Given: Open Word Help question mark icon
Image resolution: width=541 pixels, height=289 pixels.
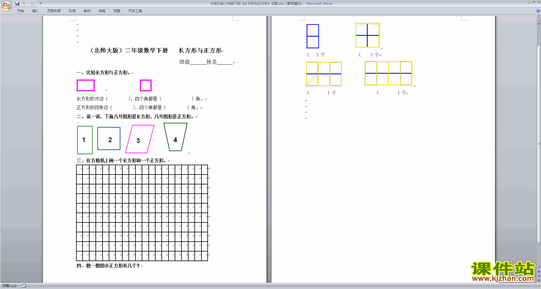Looking at the screenshot, I should 538,11.
